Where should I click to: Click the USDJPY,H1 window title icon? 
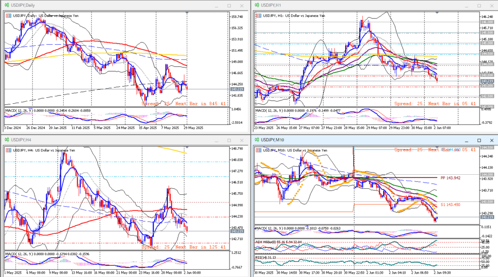pos(257,5)
